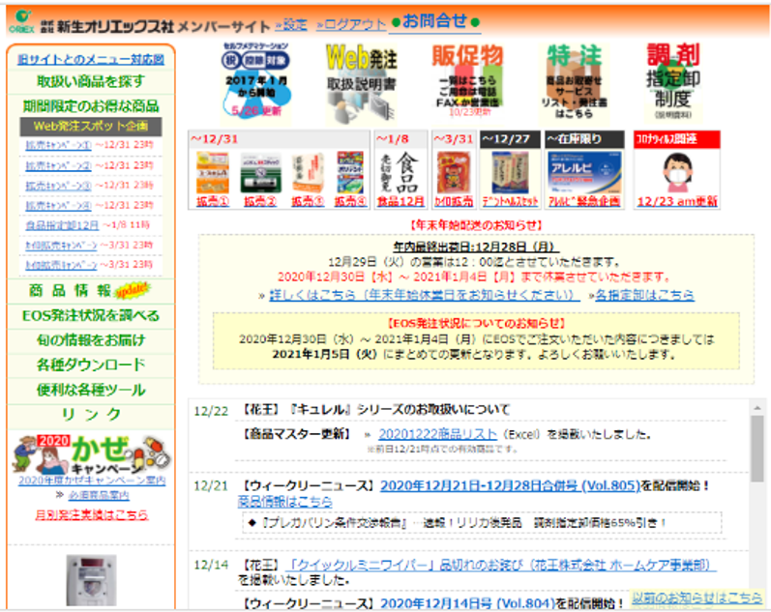
Task: Open the お問合せ contact link
Action: click(x=434, y=21)
